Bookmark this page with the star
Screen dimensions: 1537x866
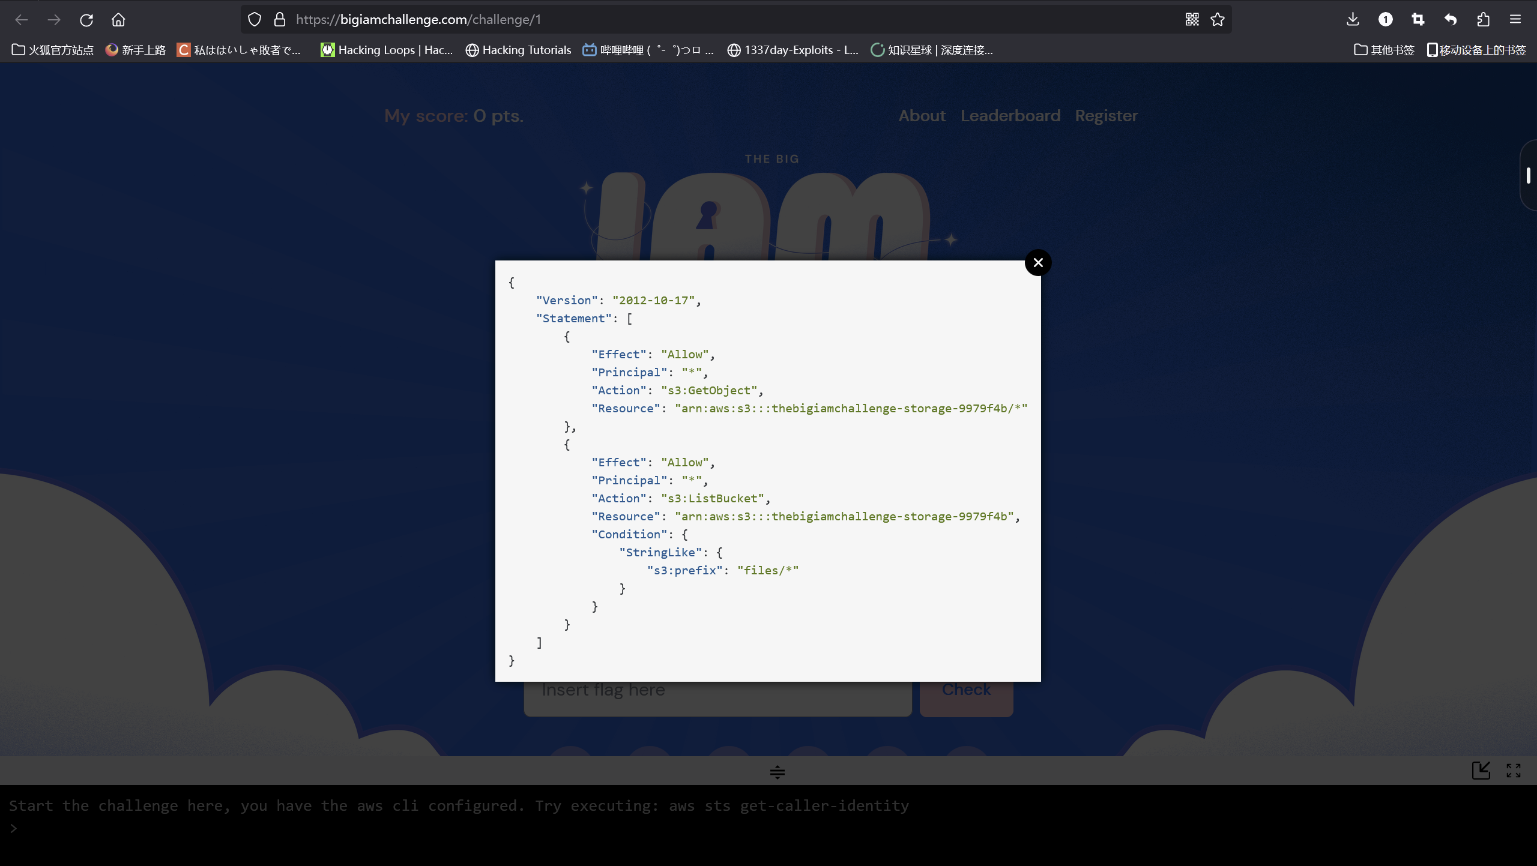click(1218, 20)
